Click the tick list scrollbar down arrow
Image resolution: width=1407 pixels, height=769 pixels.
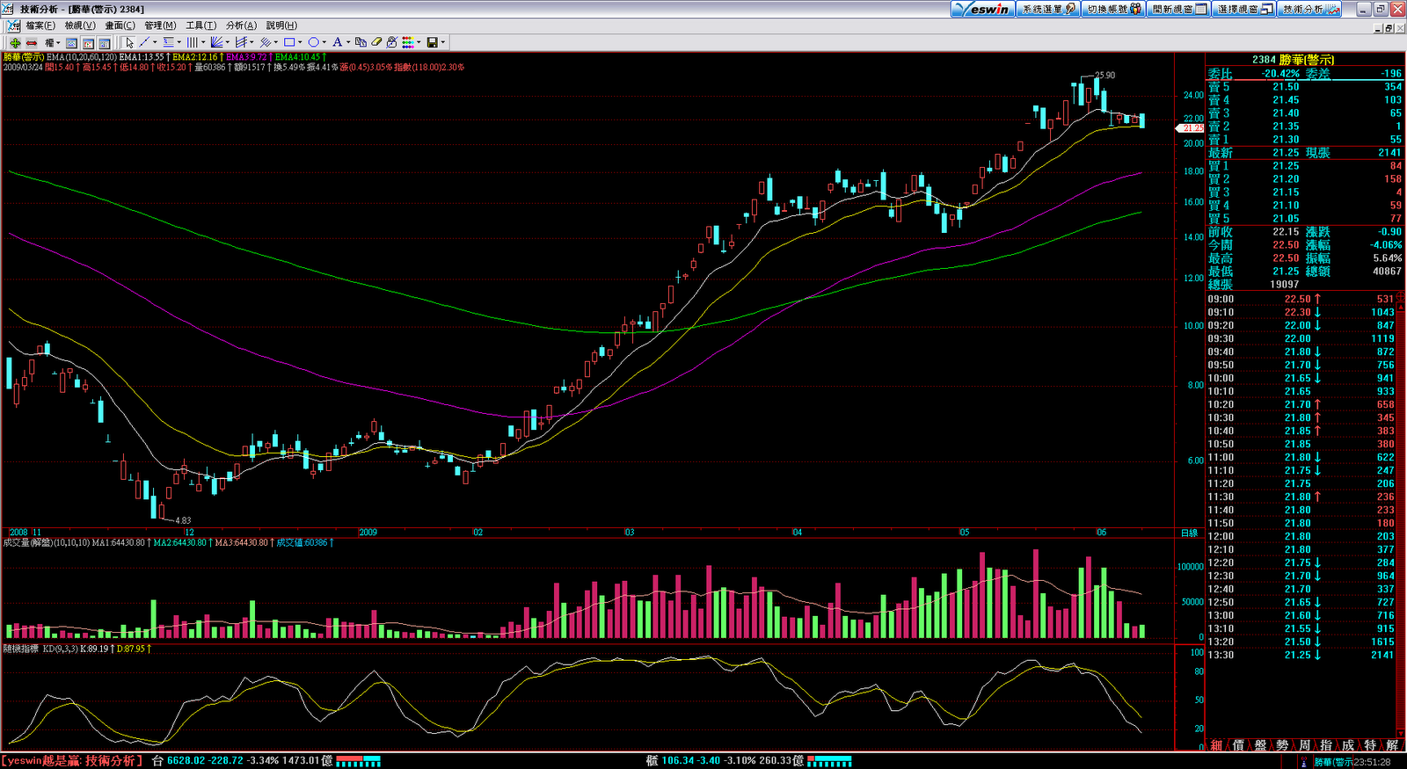1402,733
